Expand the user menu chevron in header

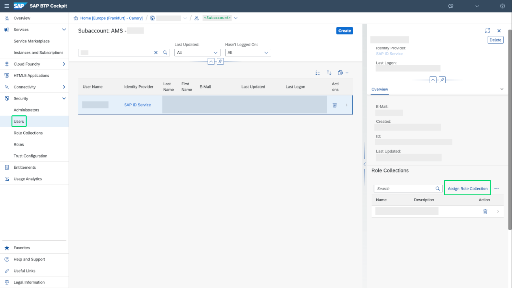pyautogui.click(x=477, y=6)
